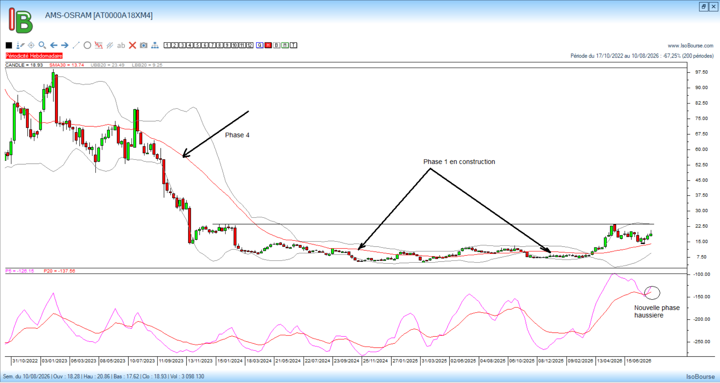The height and width of the screenshot is (383, 720).
Task: Click numbered button 1
Action: [x=167, y=45]
